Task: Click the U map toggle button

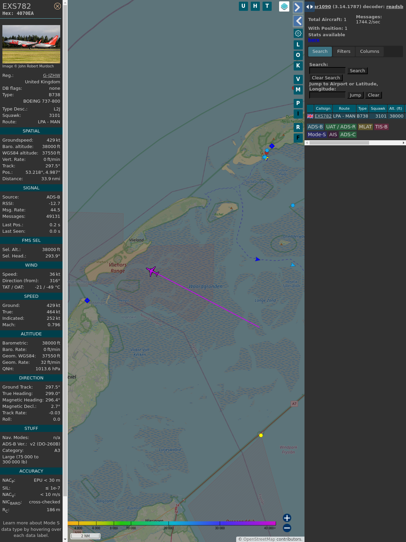Action: click(243, 6)
